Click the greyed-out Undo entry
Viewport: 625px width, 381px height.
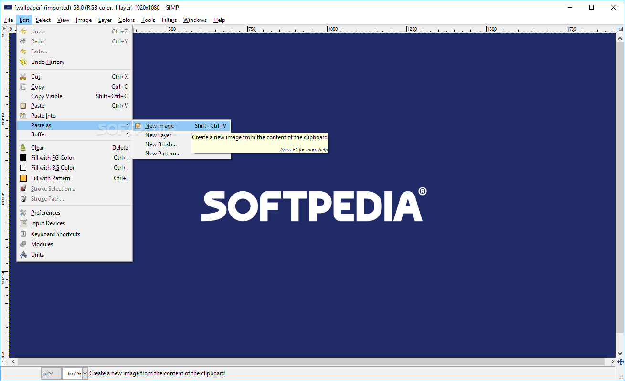pos(74,31)
